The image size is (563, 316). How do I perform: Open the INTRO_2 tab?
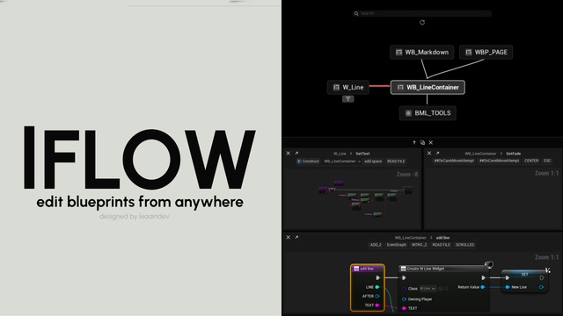[419, 245]
